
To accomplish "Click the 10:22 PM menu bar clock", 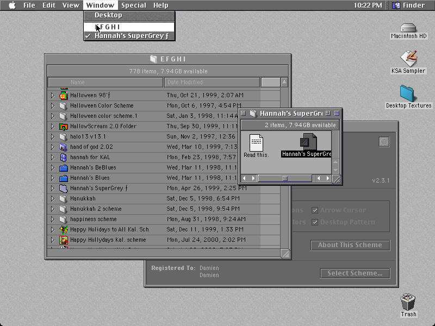I will coord(368,5).
